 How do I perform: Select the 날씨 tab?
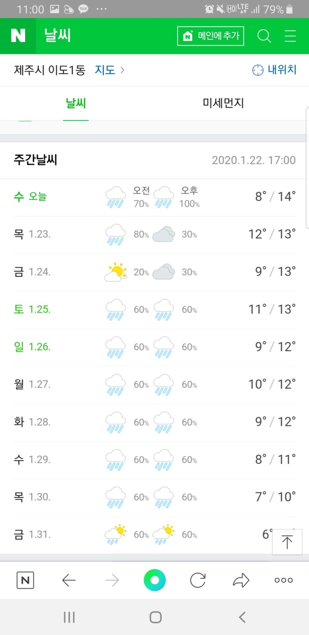tap(76, 103)
